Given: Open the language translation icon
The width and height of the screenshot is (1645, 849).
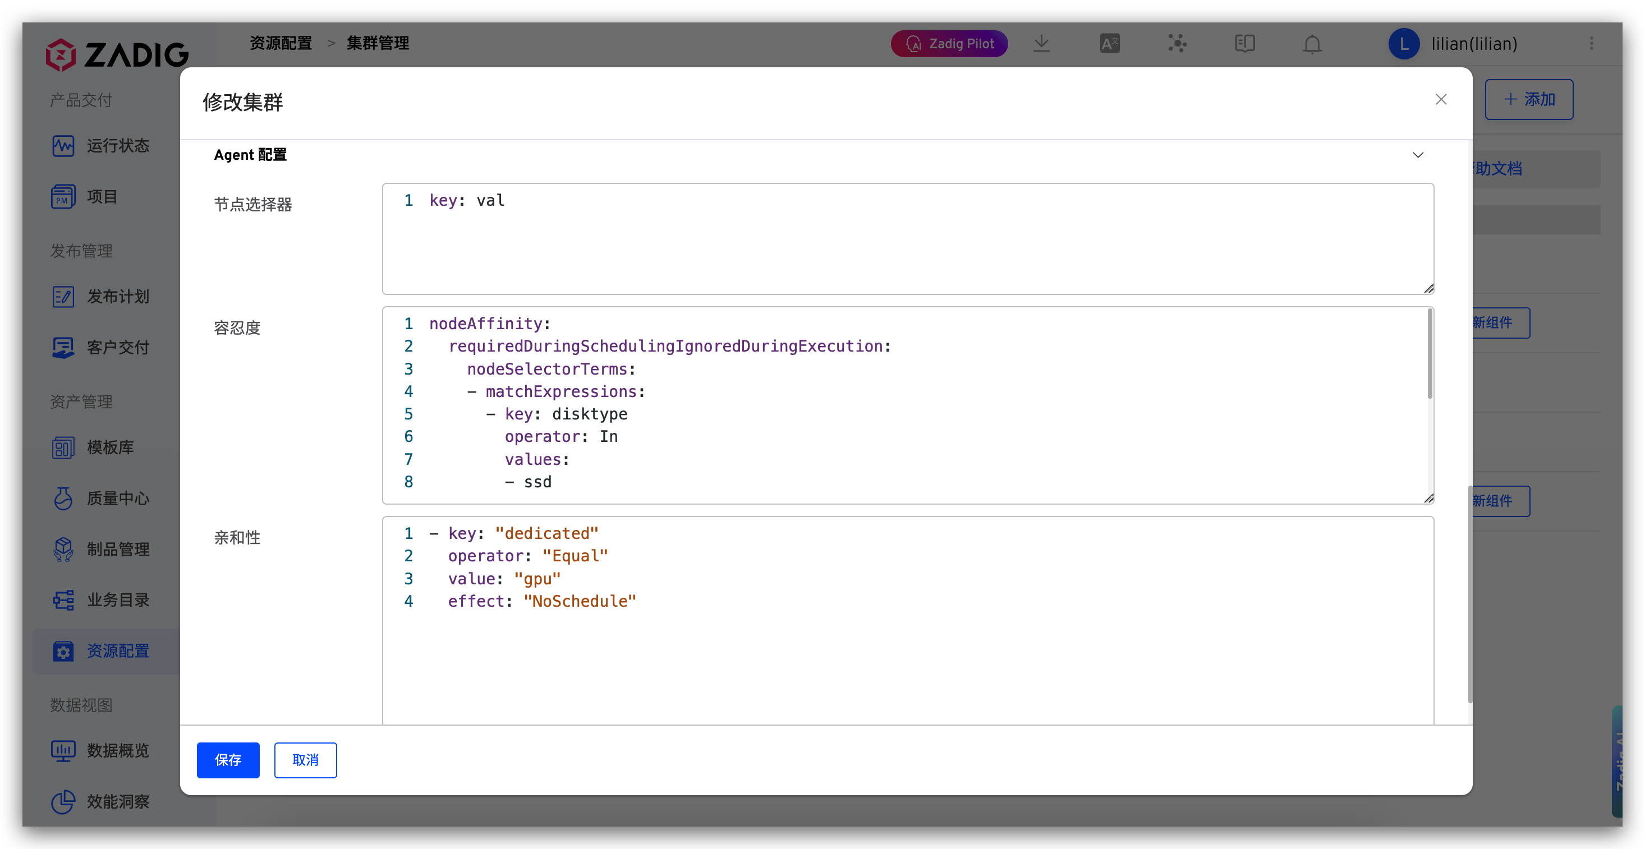Looking at the screenshot, I should coord(1110,43).
